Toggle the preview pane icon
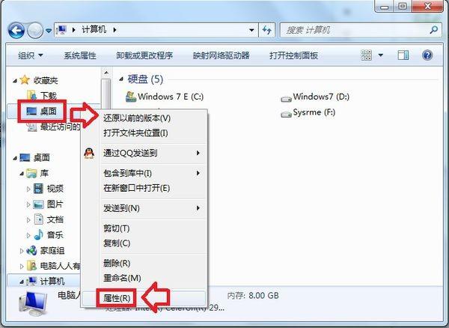 (403, 55)
